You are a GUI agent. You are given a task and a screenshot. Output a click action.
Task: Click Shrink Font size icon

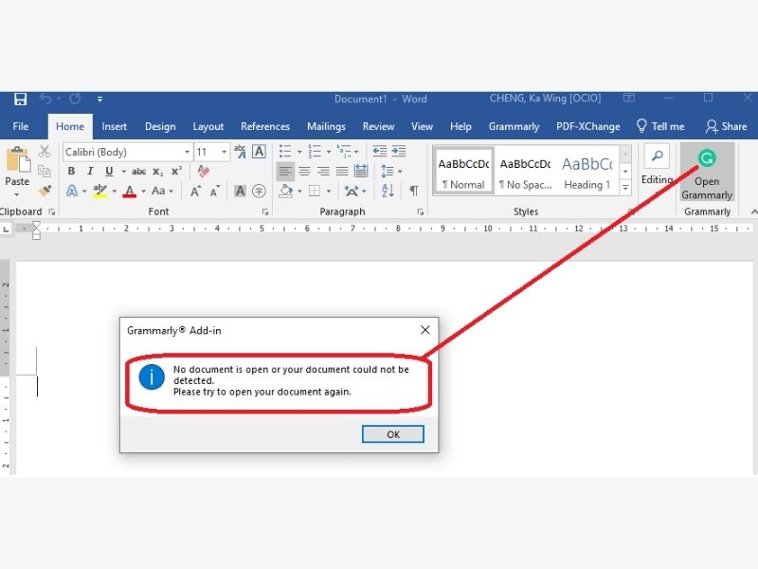coord(215,192)
